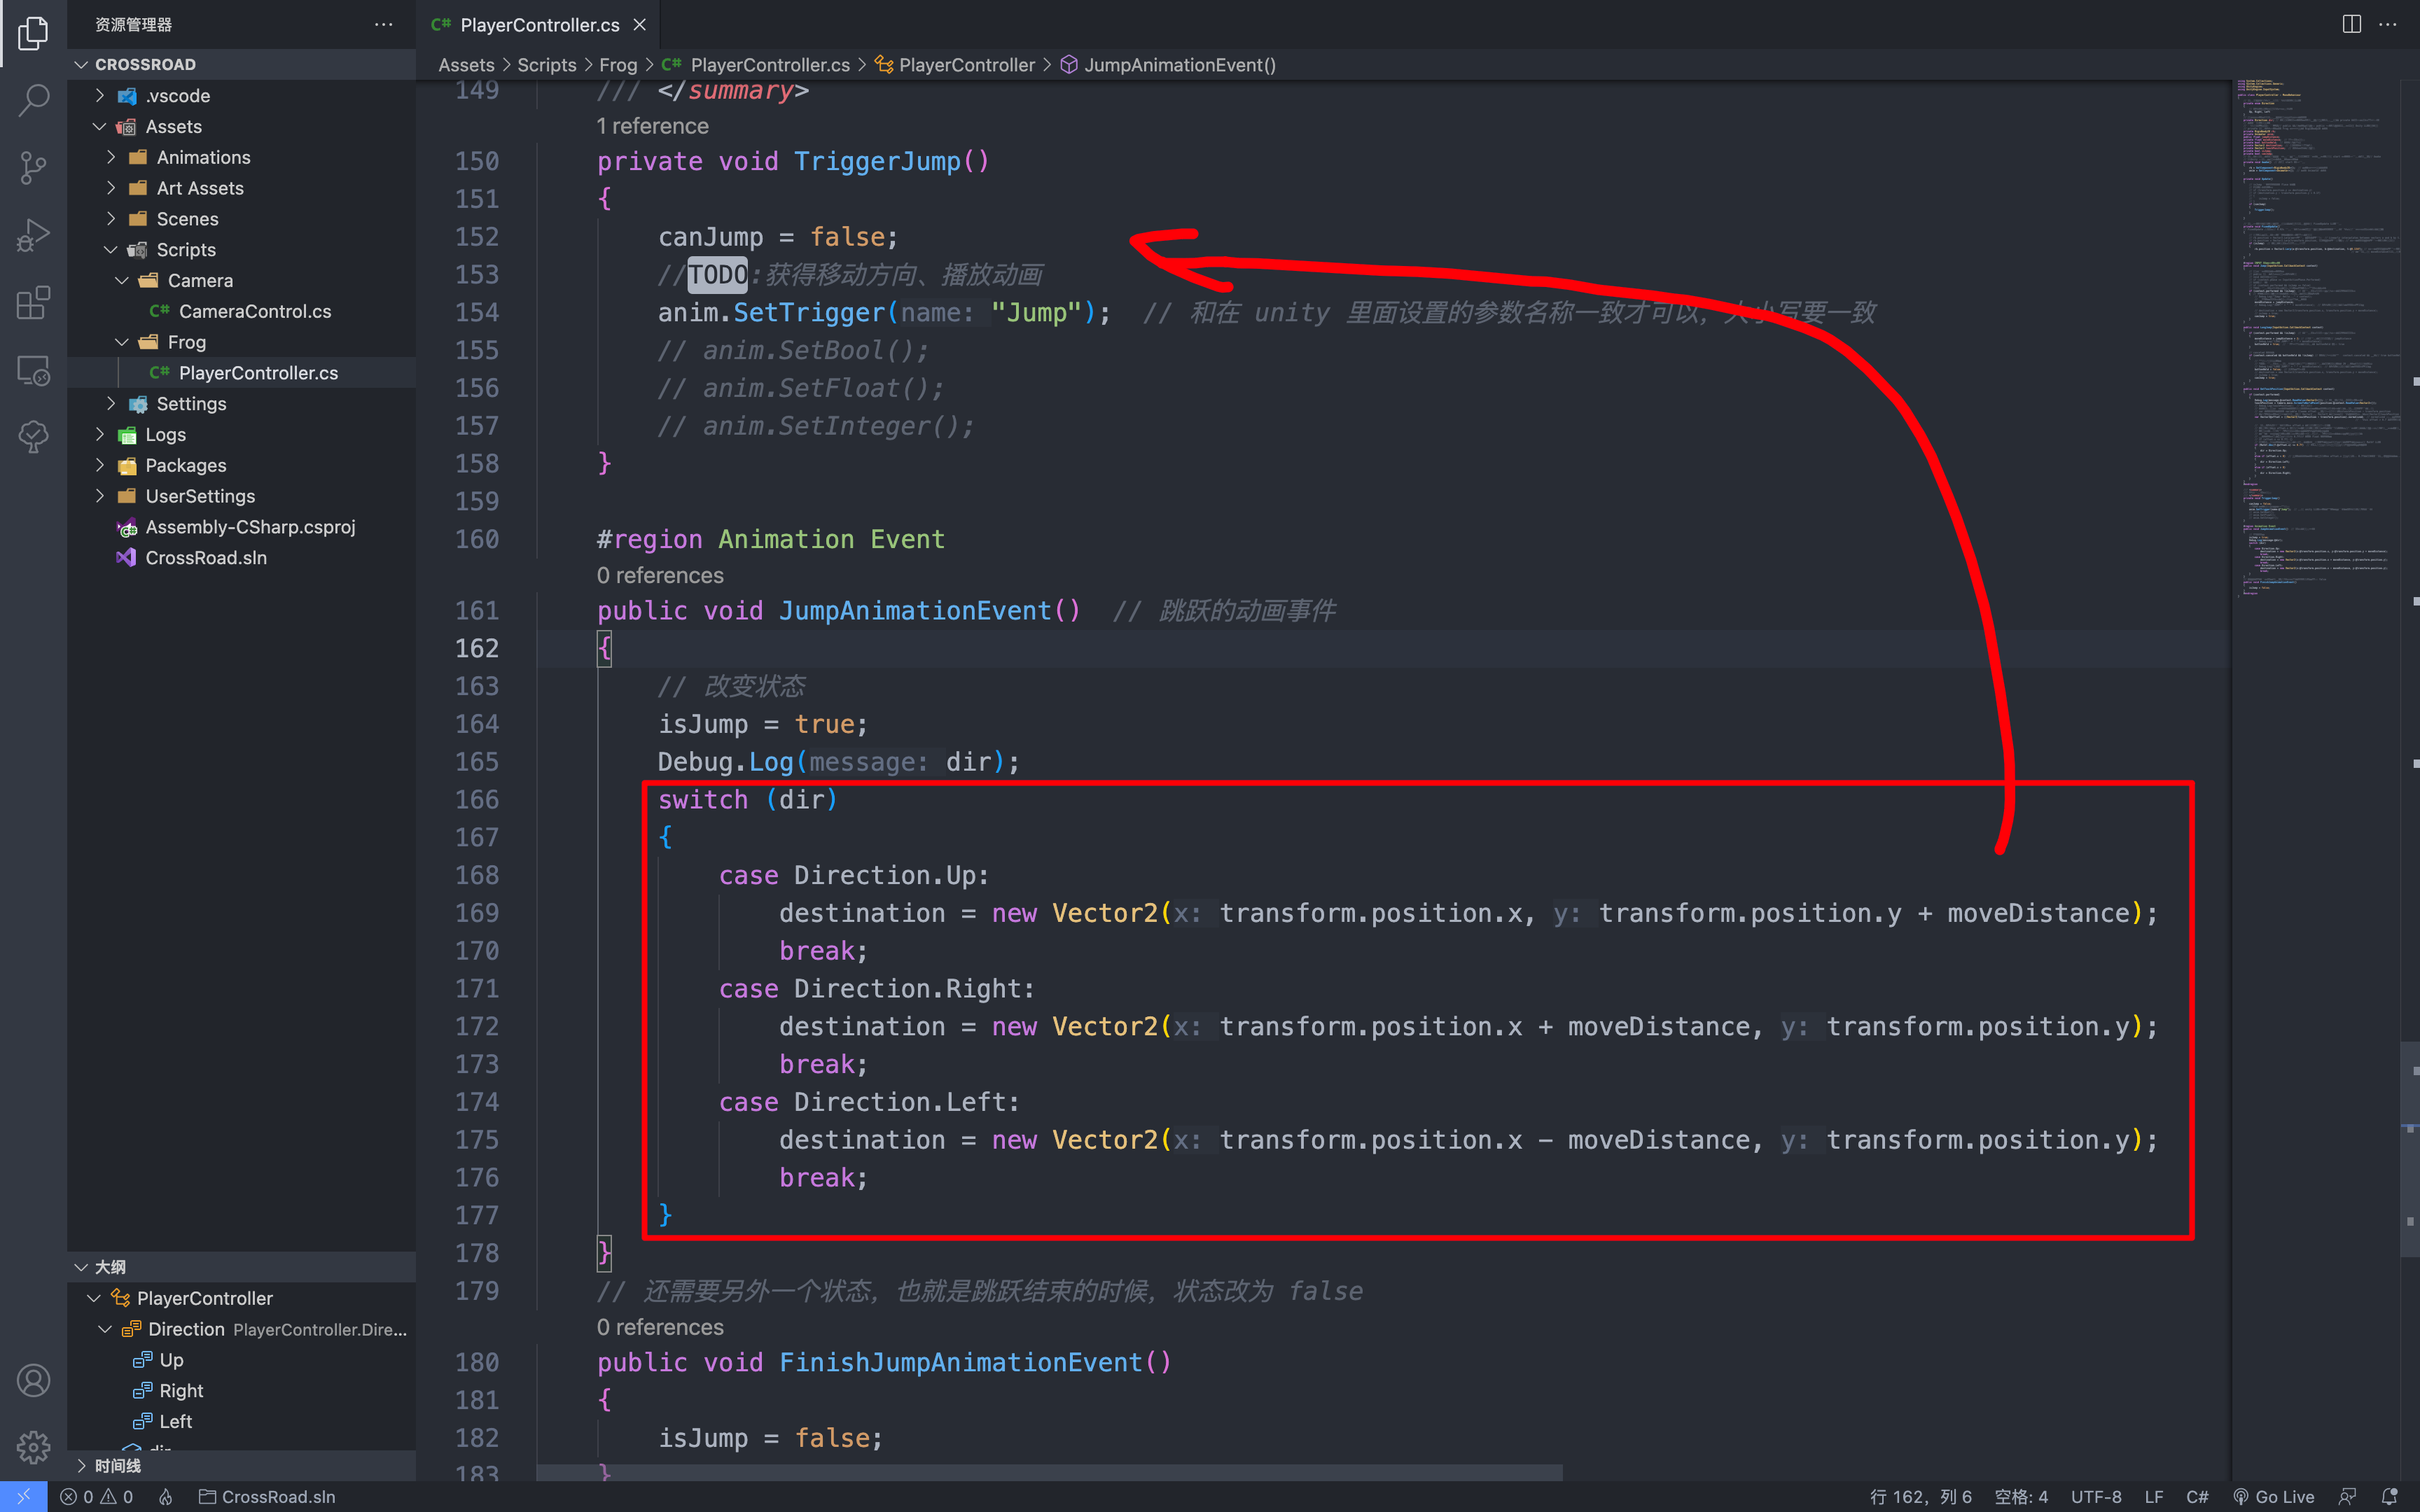Show errors and warnings count in status bar

click(96, 1497)
